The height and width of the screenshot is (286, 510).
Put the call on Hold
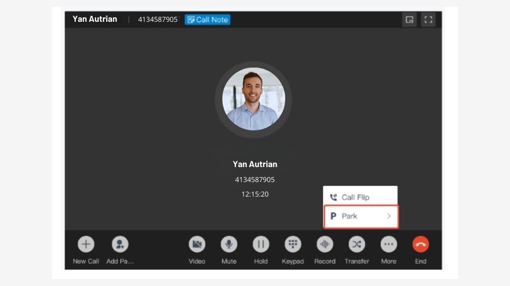coord(261,244)
